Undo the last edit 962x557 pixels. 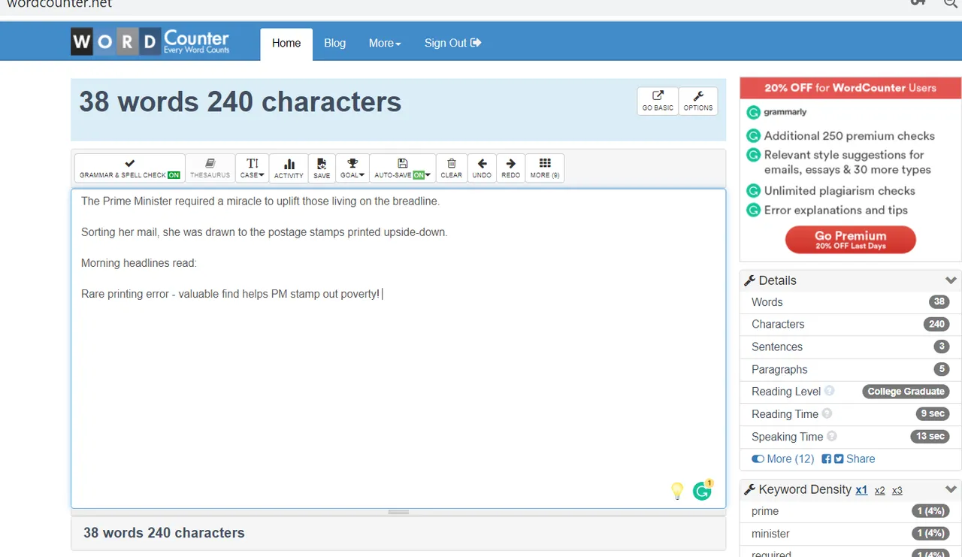tap(482, 168)
